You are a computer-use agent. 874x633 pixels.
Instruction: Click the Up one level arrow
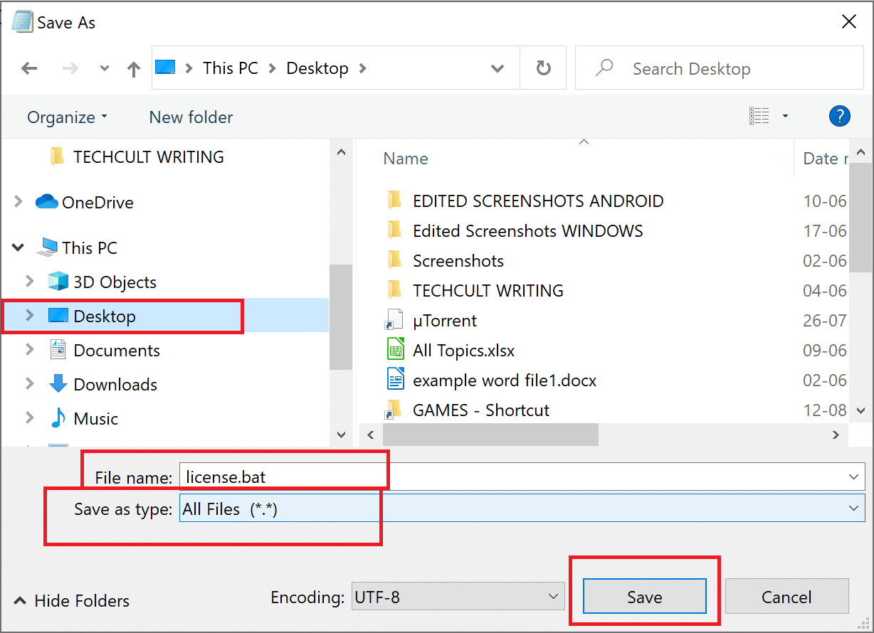point(133,68)
